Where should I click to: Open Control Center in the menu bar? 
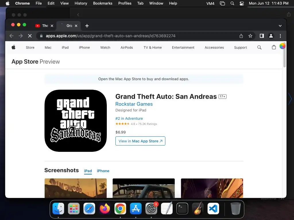pyautogui.click(x=242, y=3)
